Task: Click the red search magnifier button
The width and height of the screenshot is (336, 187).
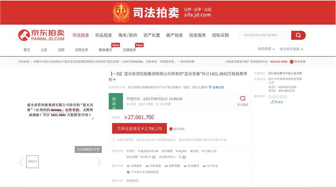Action: 298,35
